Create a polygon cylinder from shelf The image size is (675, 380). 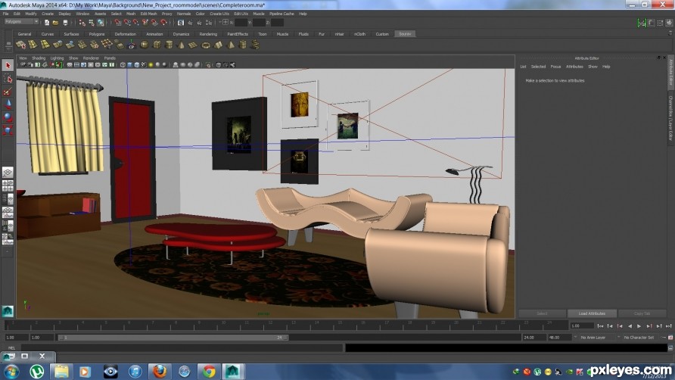[170, 45]
